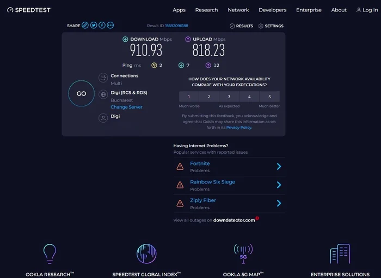Screen dimensions: 381x278
Task: Expand Ziply Fiber chevron arrow
Action: [x=279, y=204]
